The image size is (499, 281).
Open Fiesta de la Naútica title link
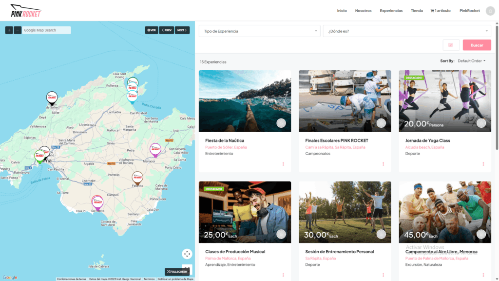click(225, 140)
